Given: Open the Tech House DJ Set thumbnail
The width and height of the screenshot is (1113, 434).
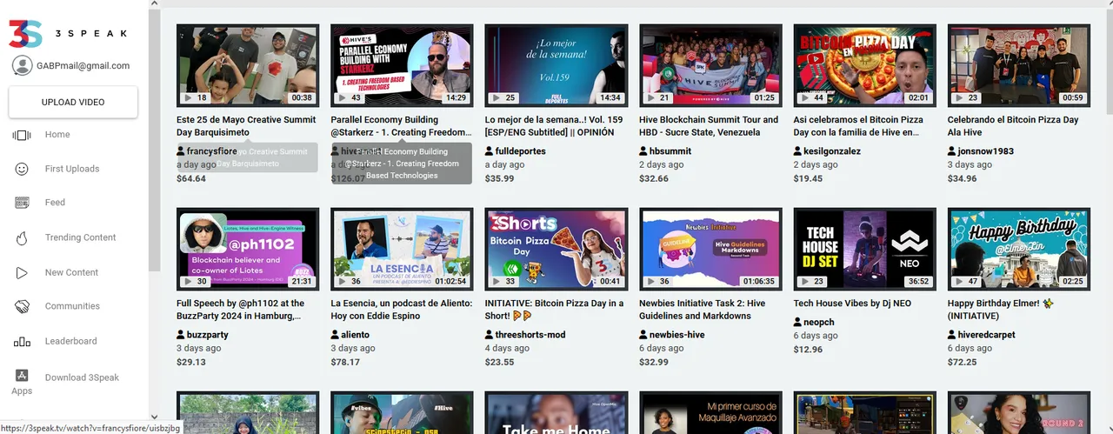Looking at the screenshot, I should 865,249.
